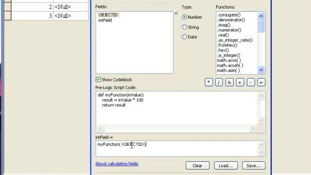The image size is (311, 175).
Task: Choose math.asin( ) from Functions list
Action: coord(228,70)
